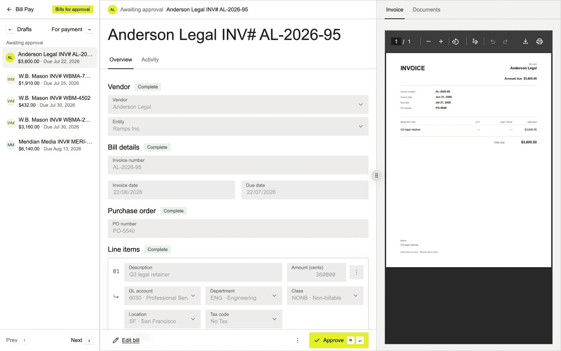Click the Invoice date field
Viewport: 561px width, 351px height.
[x=171, y=190]
